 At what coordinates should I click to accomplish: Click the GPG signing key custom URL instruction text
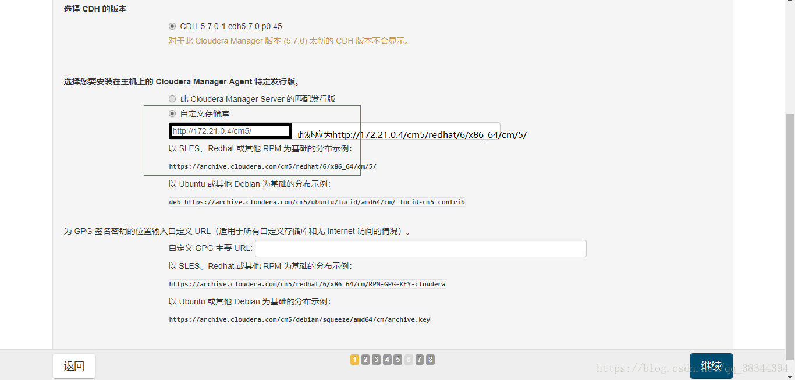pyautogui.click(x=237, y=232)
